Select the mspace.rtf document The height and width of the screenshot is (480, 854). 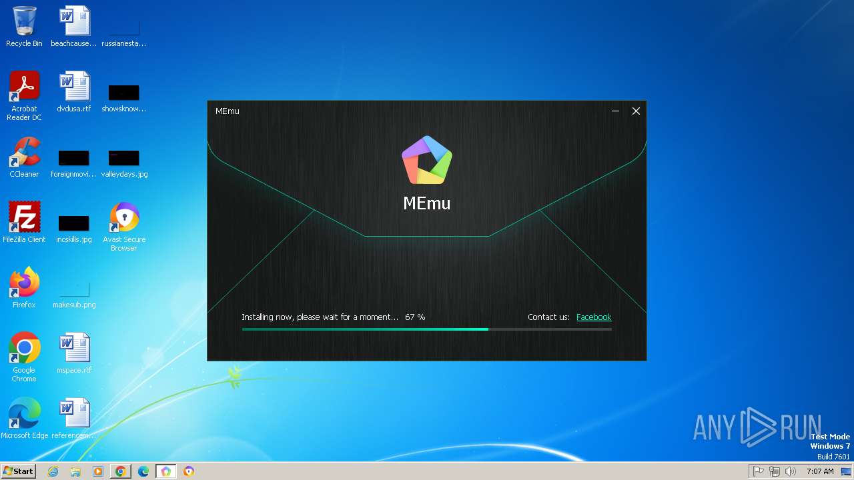click(x=74, y=353)
